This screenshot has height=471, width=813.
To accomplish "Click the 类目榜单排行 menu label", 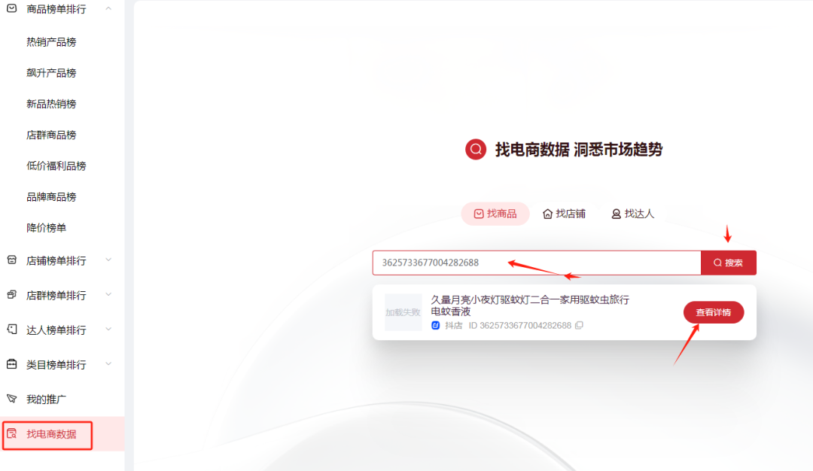I will pos(56,365).
